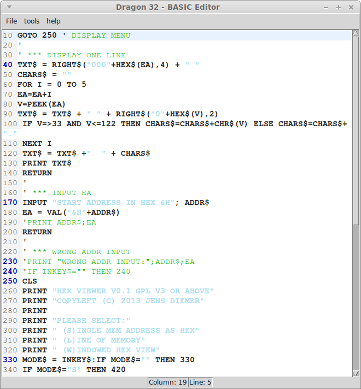The image size is (361, 389).
Task: Click line number 330
Action: coord(10,360)
